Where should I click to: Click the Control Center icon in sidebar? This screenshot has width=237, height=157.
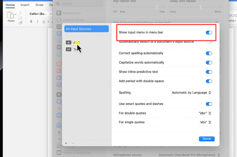tap(59, 20)
